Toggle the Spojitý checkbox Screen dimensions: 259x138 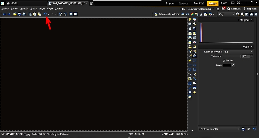pyautogui.click(x=224, y=61)
